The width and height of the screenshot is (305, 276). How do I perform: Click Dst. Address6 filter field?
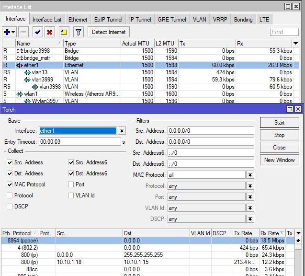tap(211, 164)
